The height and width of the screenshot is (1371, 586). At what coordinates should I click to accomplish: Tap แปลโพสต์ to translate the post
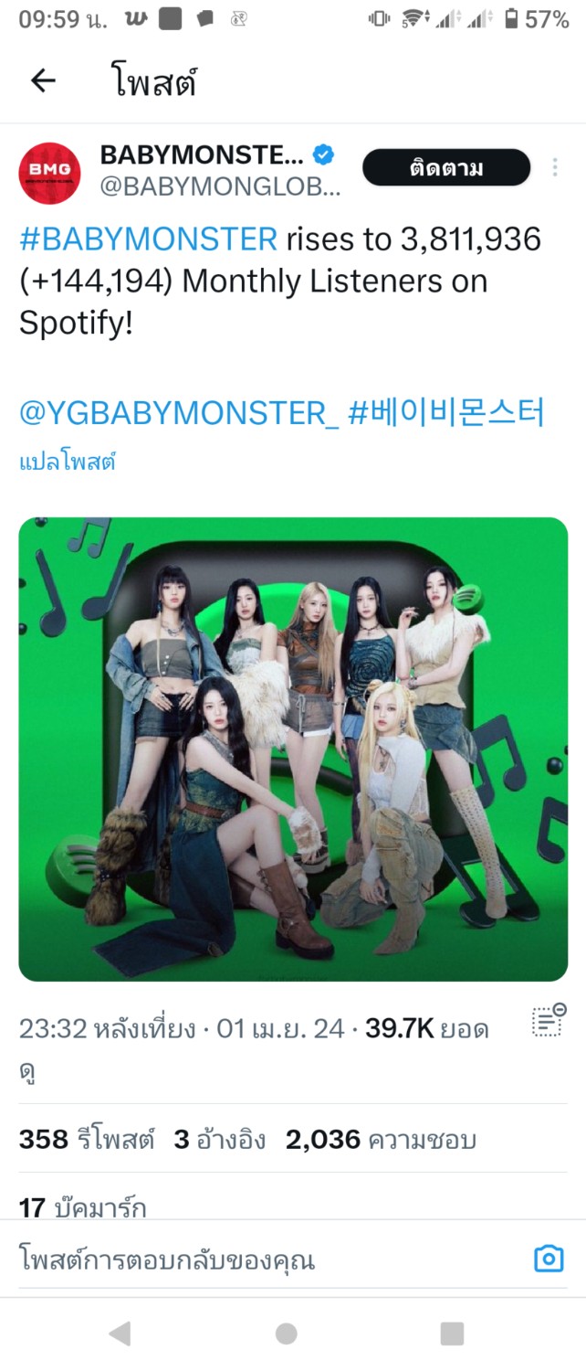pyautogui.click(x=68, y=462)
